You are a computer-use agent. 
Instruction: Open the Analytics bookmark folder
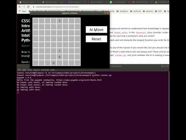pos(122,11)
